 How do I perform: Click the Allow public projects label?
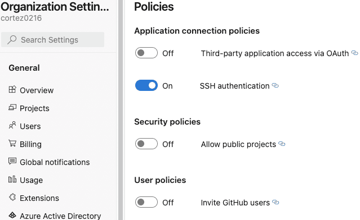click(238, 144)
